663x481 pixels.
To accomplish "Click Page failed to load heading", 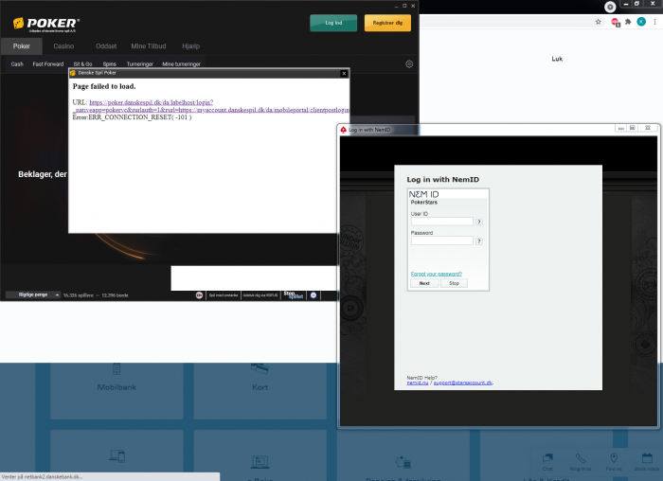I will click(104, 86).
